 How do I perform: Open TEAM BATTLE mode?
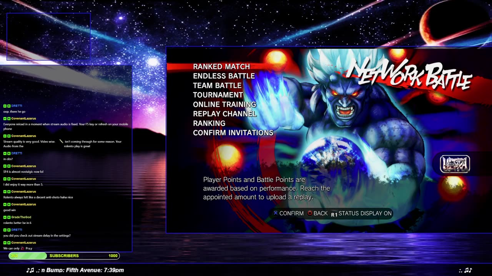pyautogui.click(x=218, y=85)
